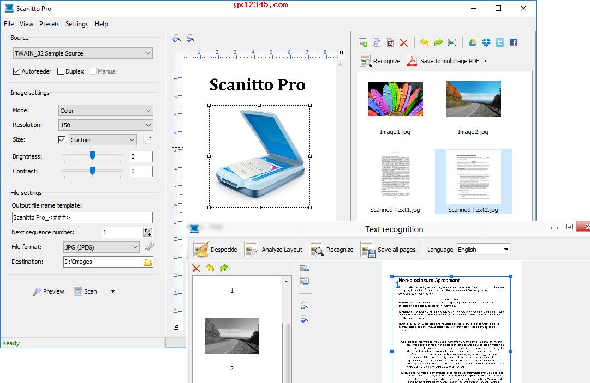Delete the selected image with the main toolbar red X

[404, 42]
